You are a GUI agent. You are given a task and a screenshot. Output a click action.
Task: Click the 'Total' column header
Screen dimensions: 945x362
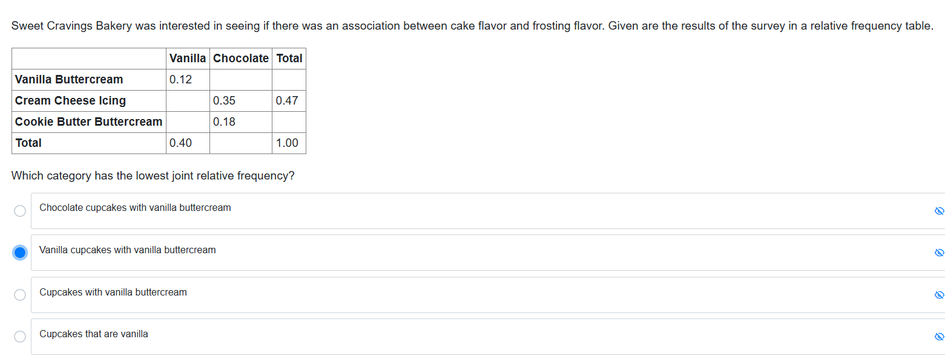point(289,59)
